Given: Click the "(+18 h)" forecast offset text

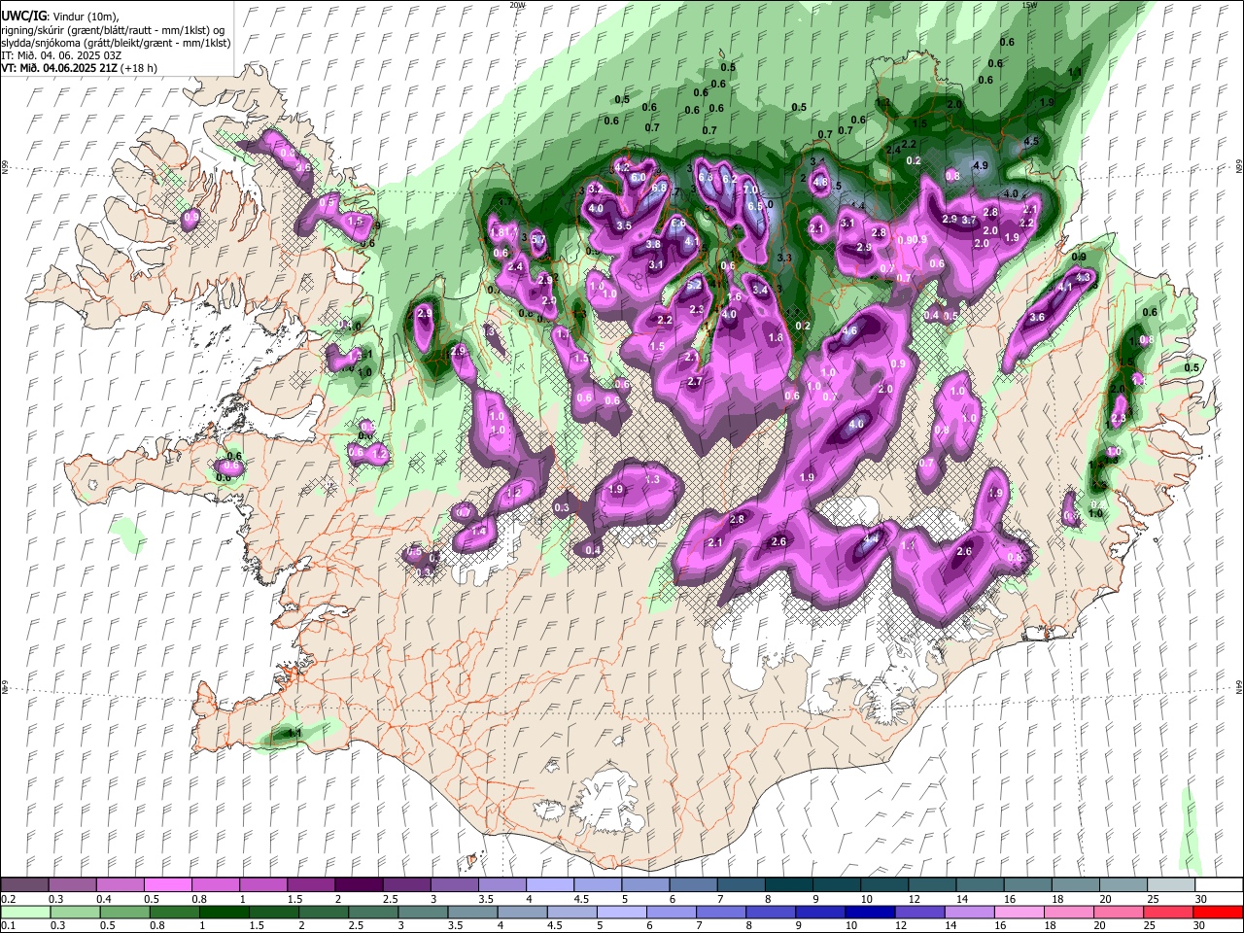Looking at the screenshot, I should [139, 68].
